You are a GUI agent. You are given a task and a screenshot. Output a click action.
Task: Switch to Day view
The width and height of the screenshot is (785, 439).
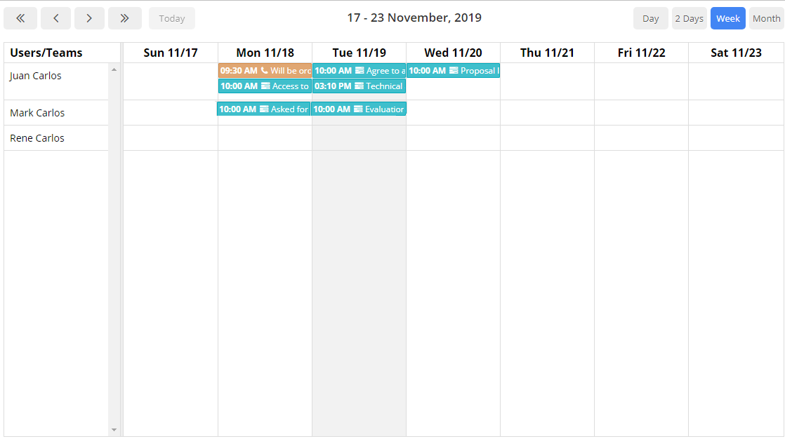[x=650, y=18]
